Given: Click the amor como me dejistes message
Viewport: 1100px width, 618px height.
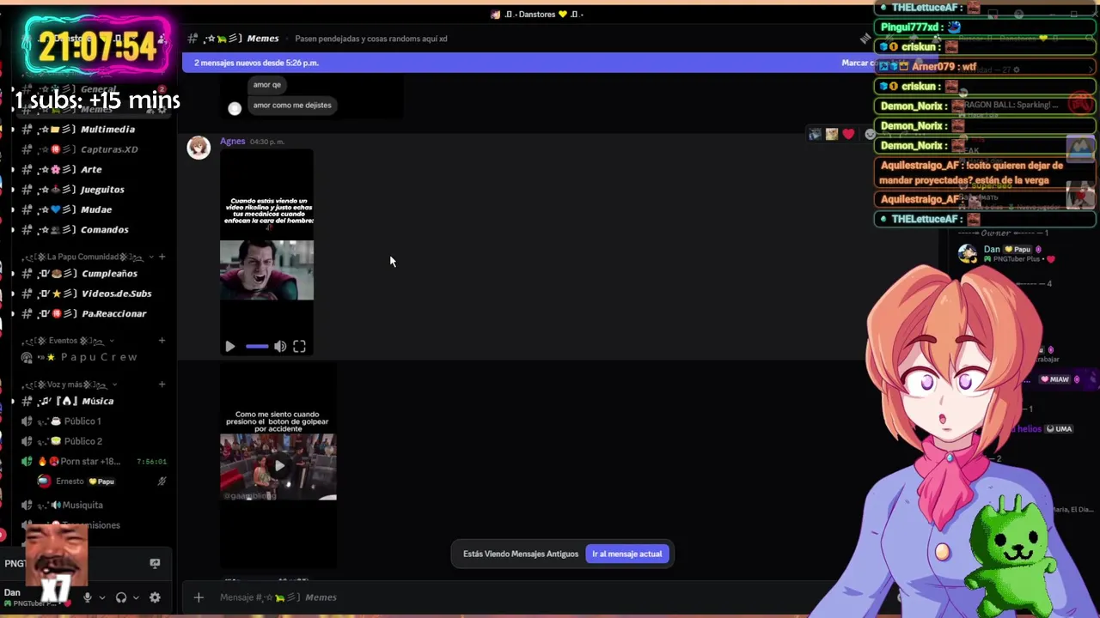Looking at the screenshot, I should [292, 106].
